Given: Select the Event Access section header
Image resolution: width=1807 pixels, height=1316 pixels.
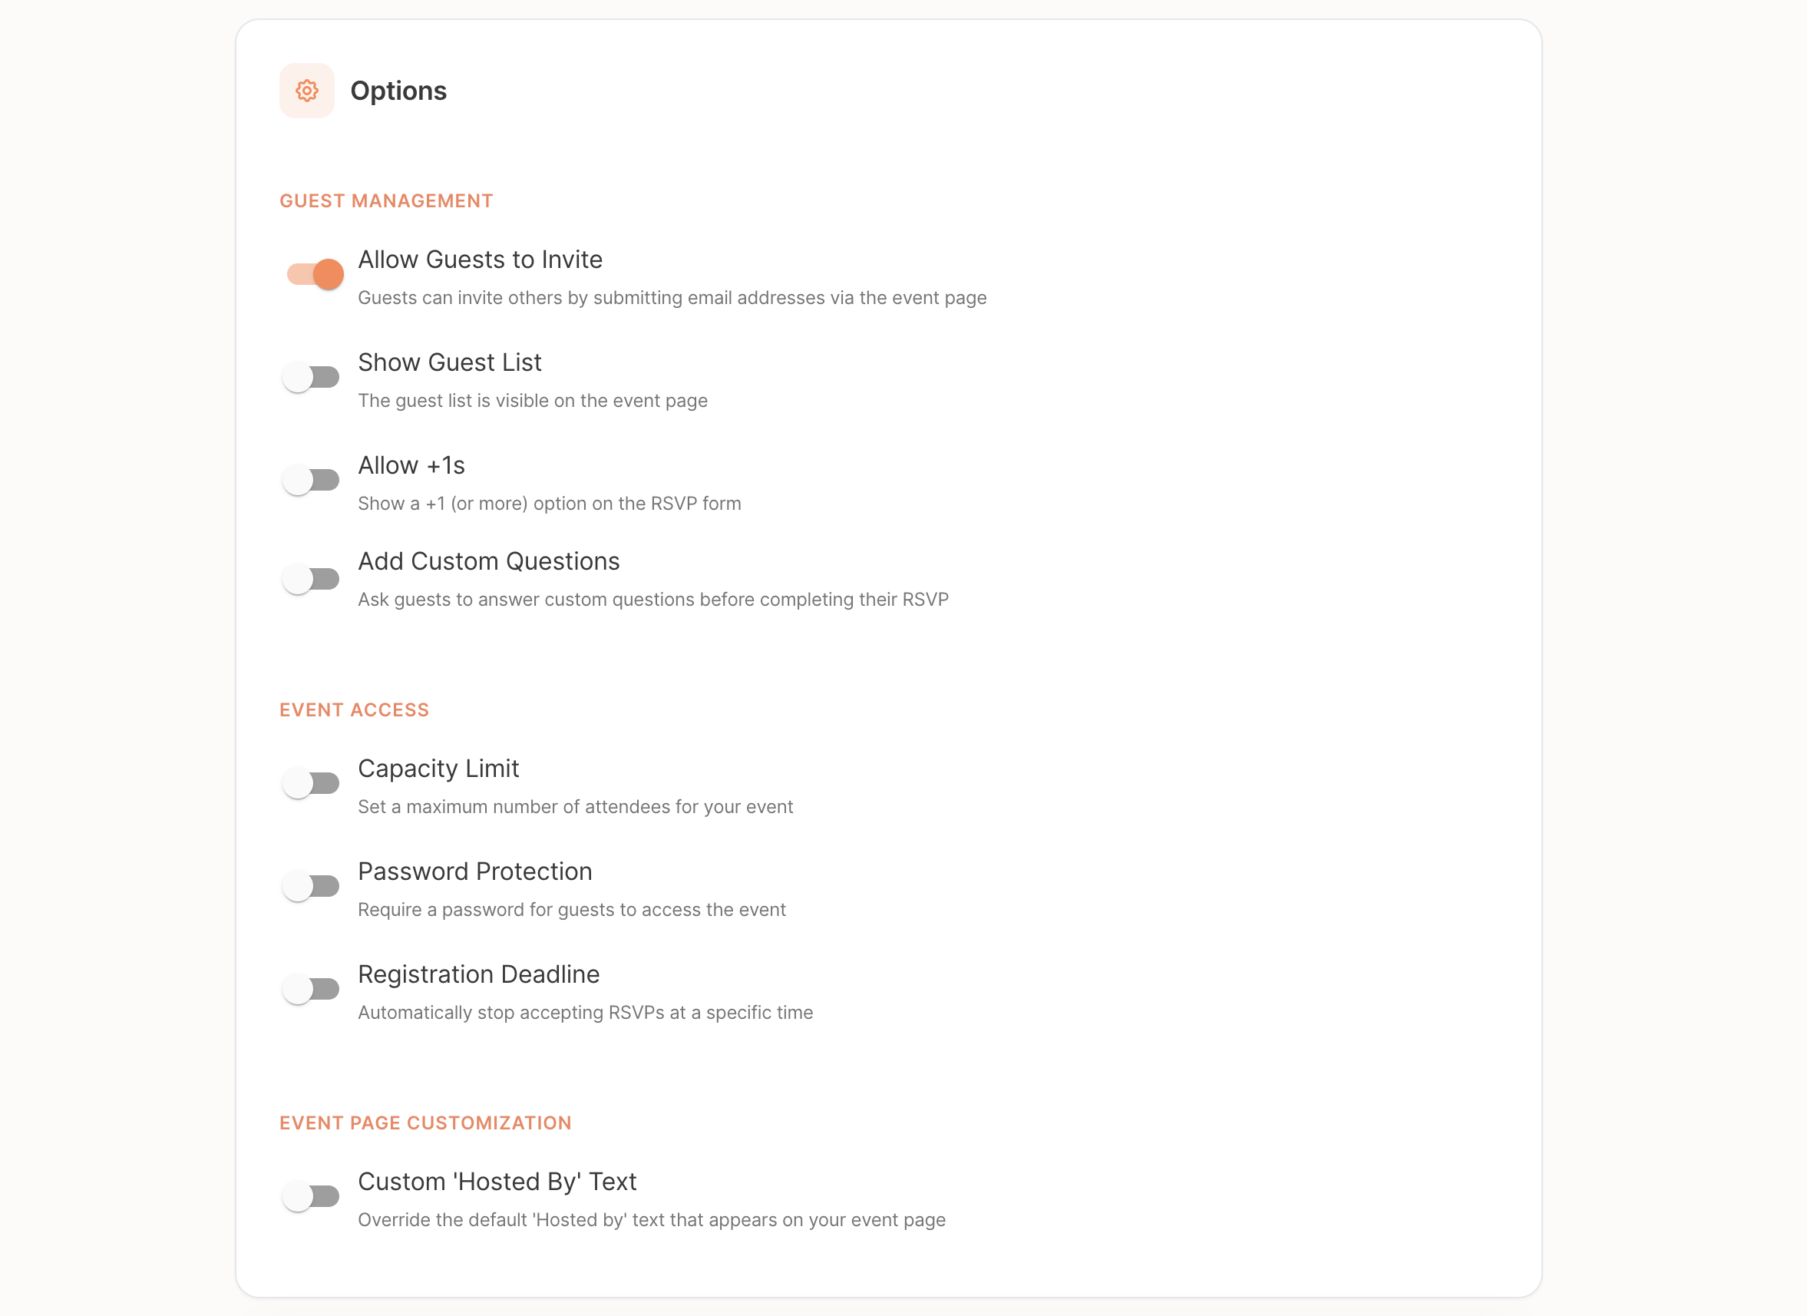Looking at the screenshot, I should (x=354, y=710).
